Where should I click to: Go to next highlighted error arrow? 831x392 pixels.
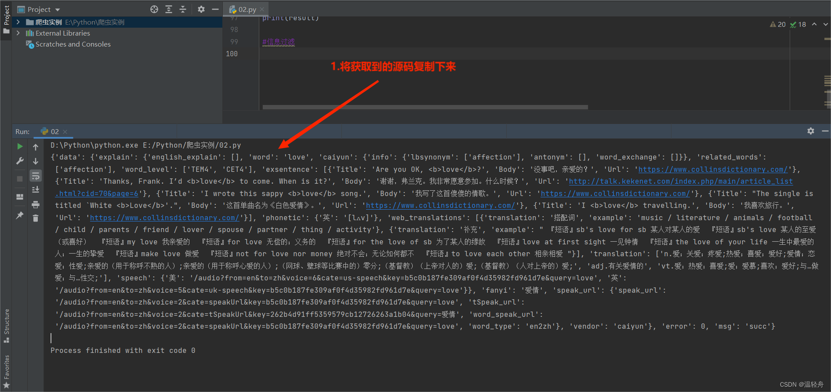tap(825, 24)
